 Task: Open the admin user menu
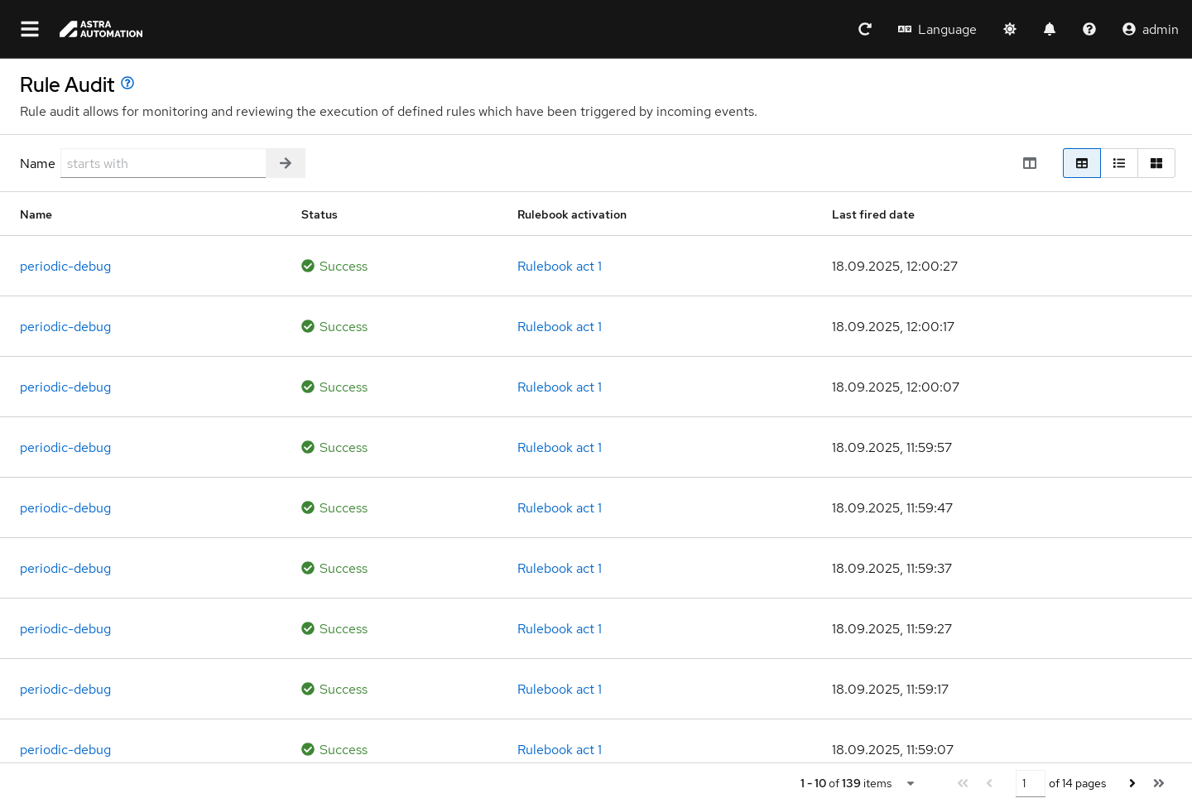(x=1150, y=29)
